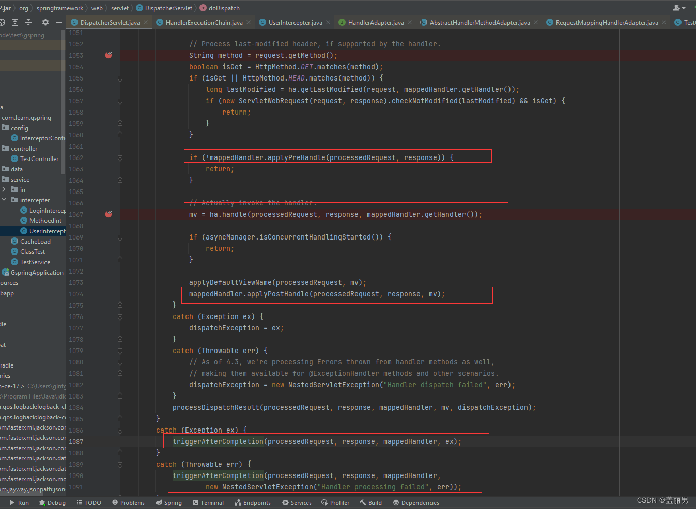Select opened file locate target icon
The image size is (696, 509).
2,22
